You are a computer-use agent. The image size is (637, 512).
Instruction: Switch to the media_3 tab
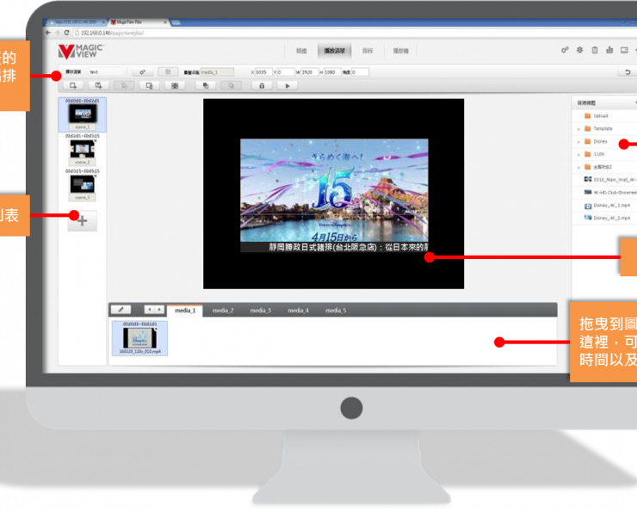coord(261,311)
